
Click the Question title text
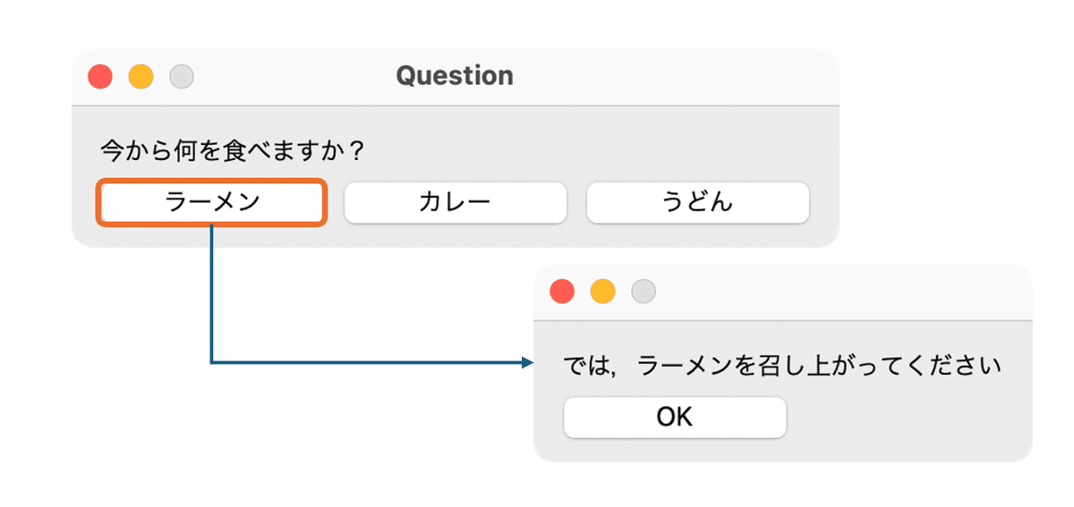tap(455, 76)
